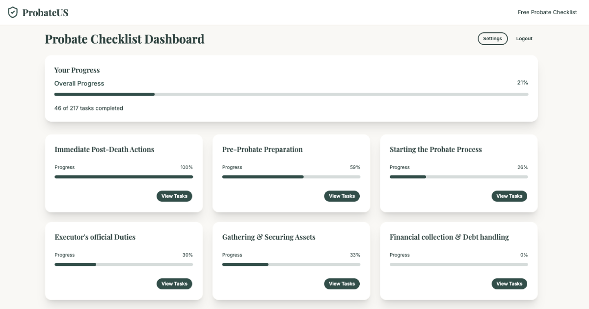The width and height of the screenshot is (589, 309).
Task: View tasks for Executor's official Duties
Action: [174, 284]
